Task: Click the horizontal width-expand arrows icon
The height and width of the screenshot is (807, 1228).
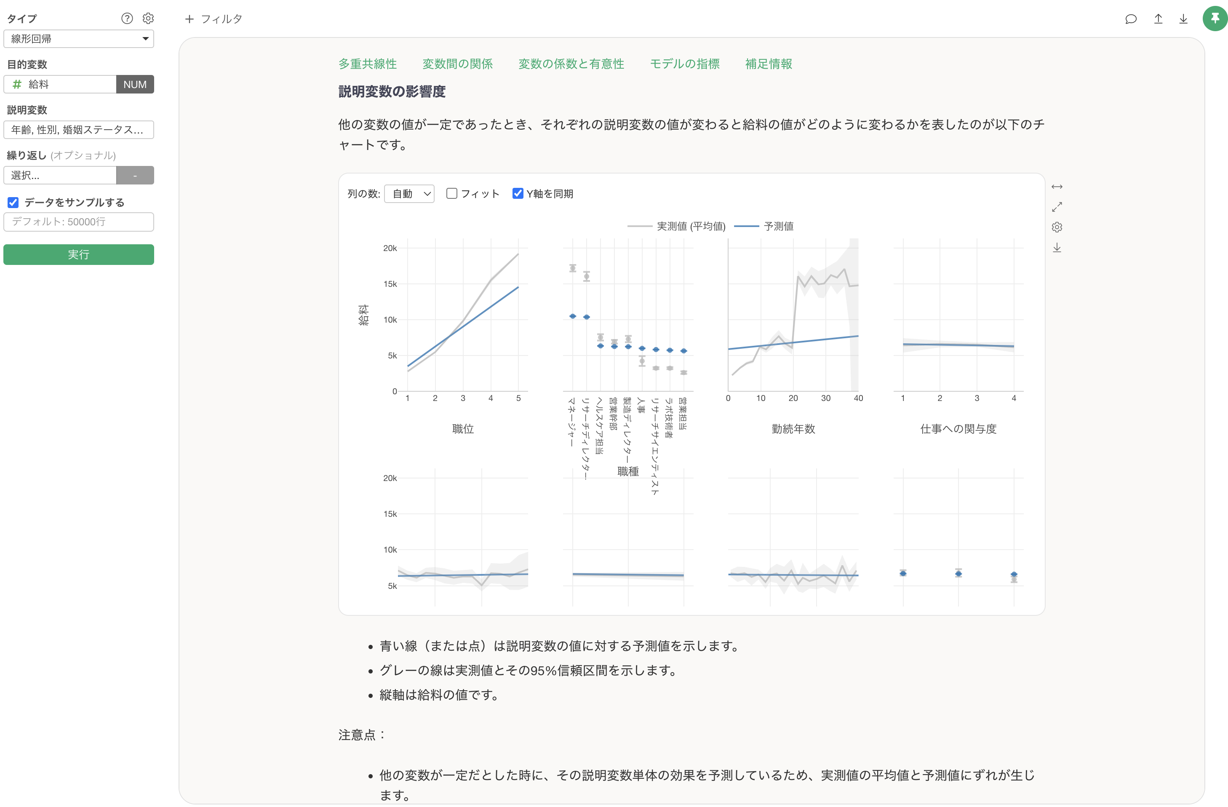Action: coord(1057,187)
